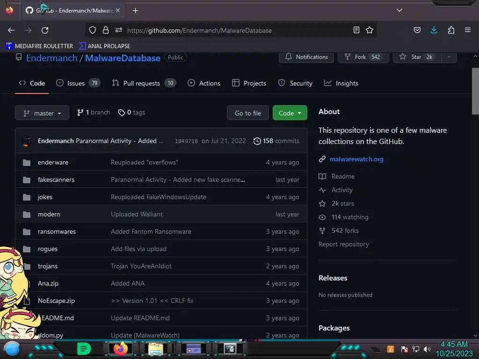
Task: Click the Report repository link
Action: [x=344, y=244]
